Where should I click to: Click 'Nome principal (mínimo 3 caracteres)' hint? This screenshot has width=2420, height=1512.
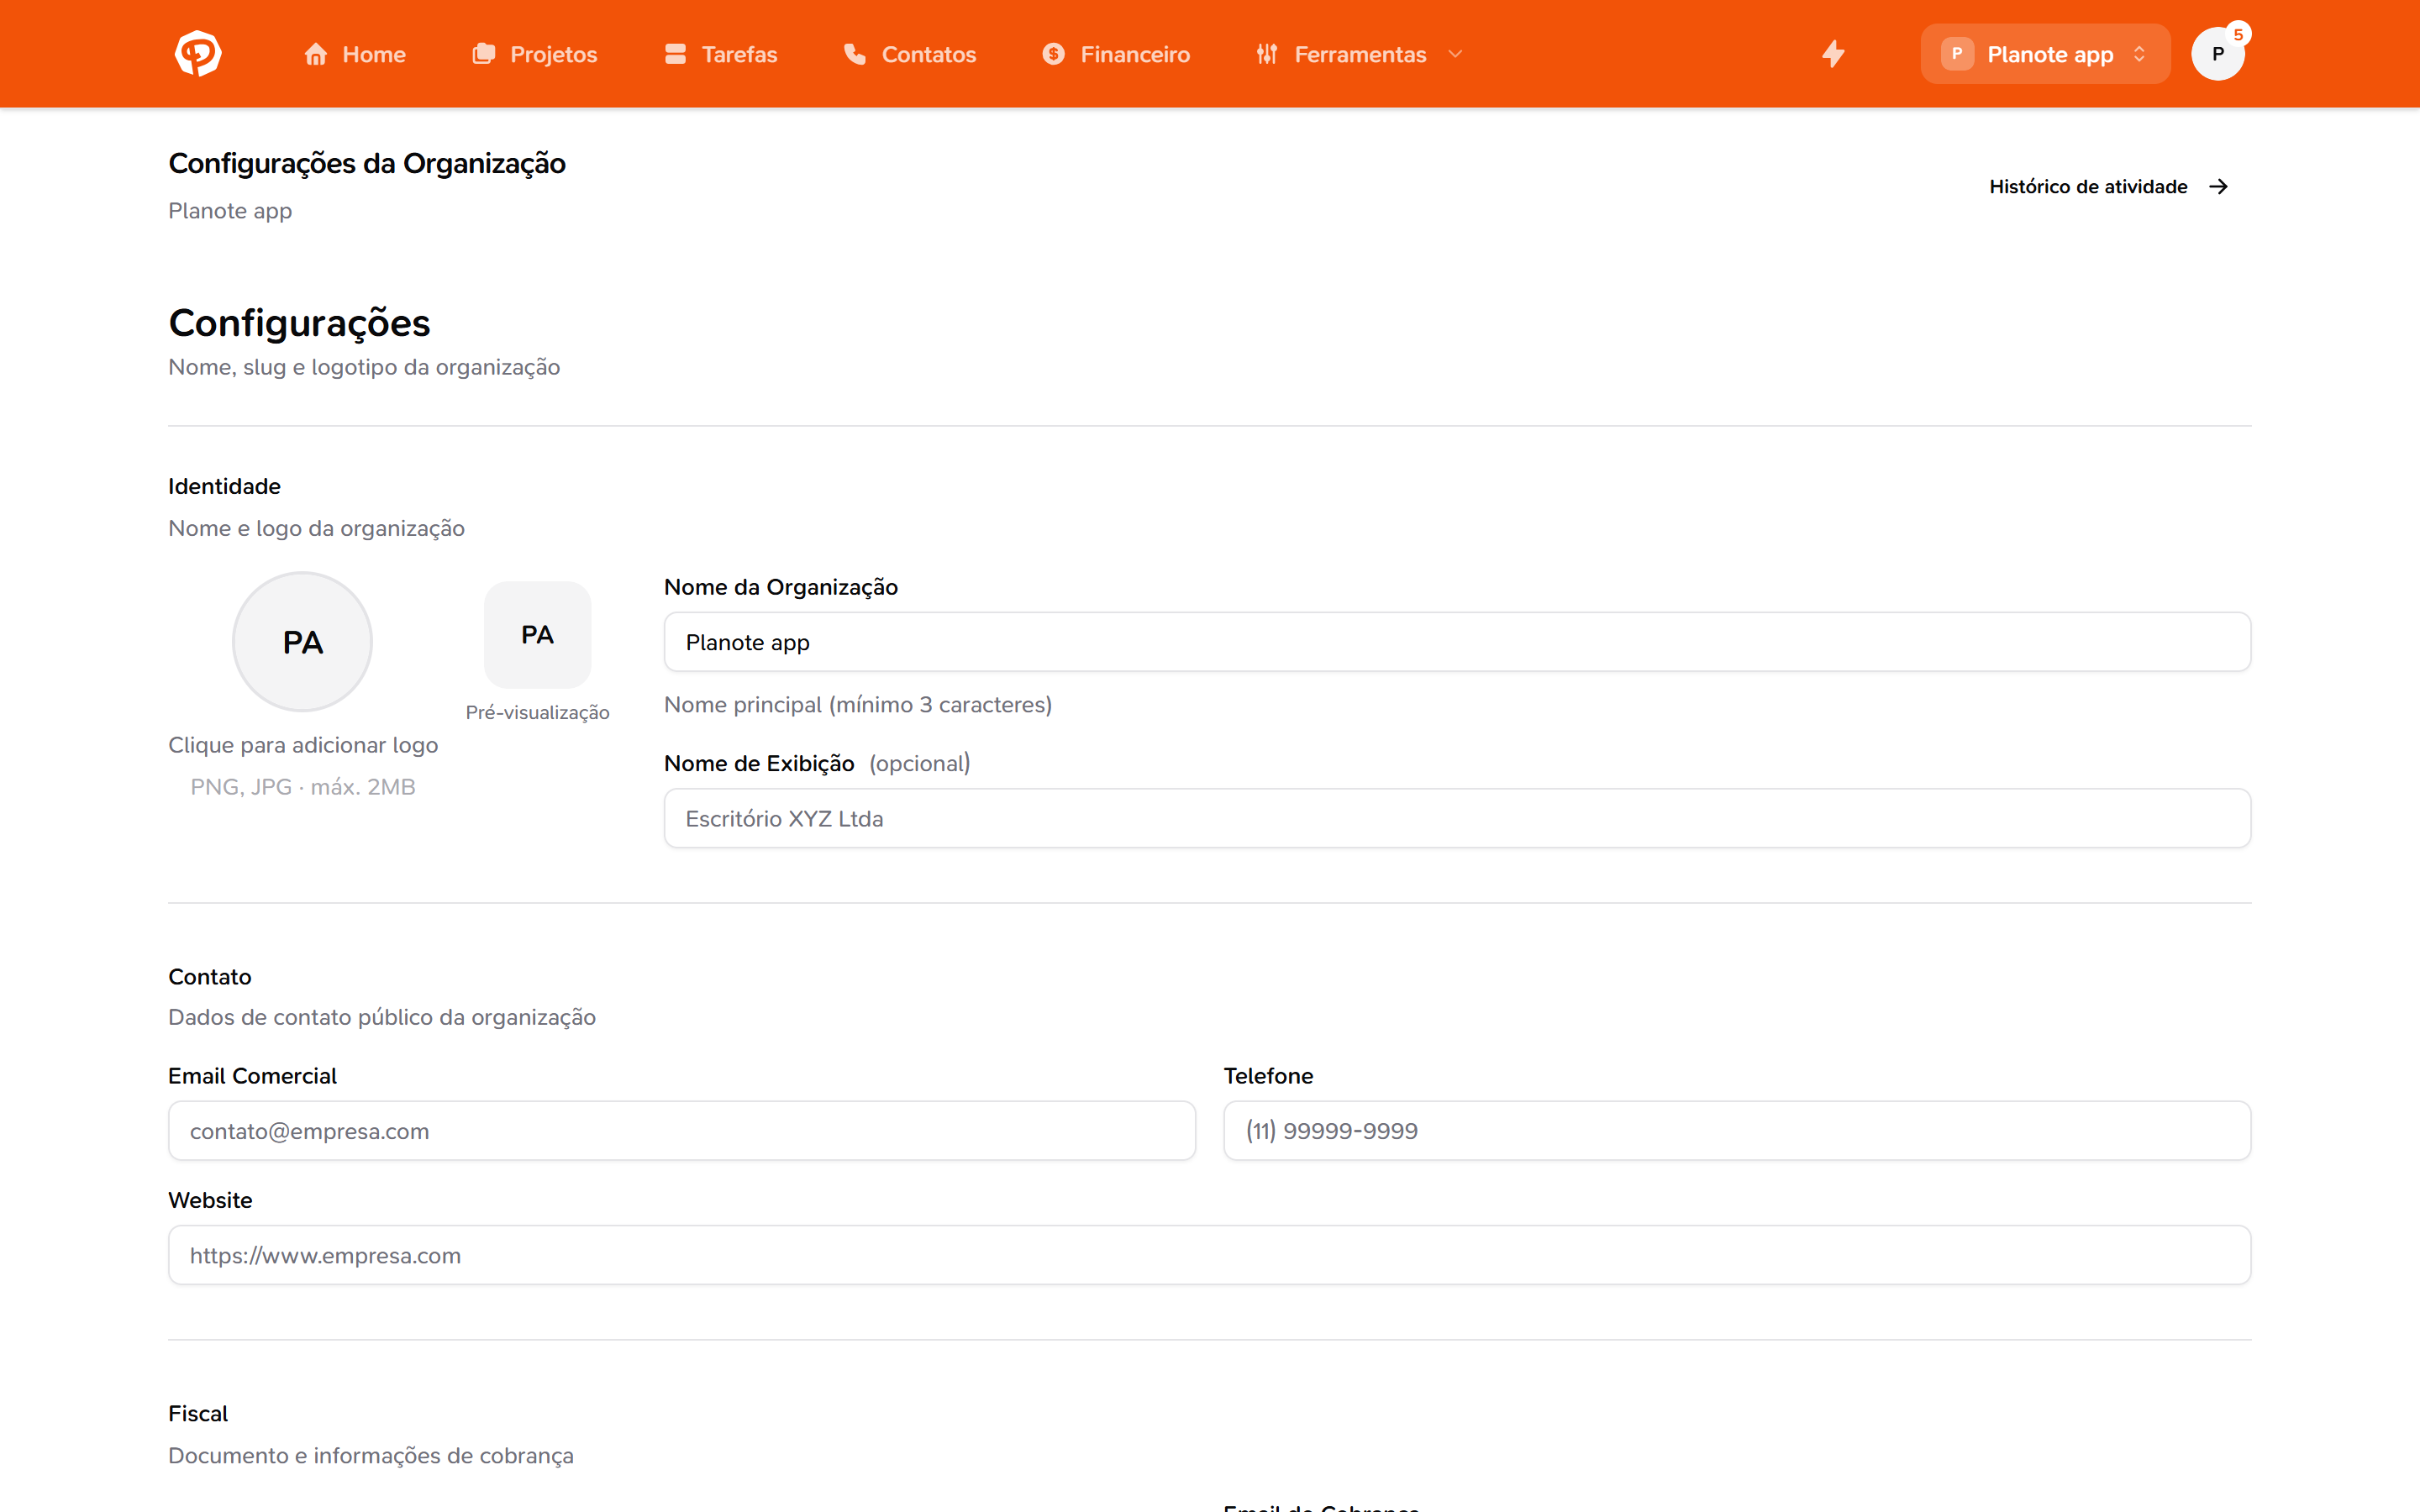point(858,705)
